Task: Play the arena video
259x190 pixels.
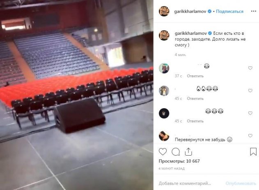Action: (77, 95)
